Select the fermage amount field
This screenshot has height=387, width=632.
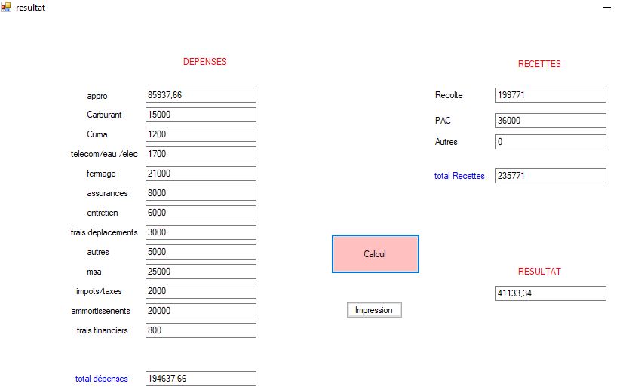[201, 174]
